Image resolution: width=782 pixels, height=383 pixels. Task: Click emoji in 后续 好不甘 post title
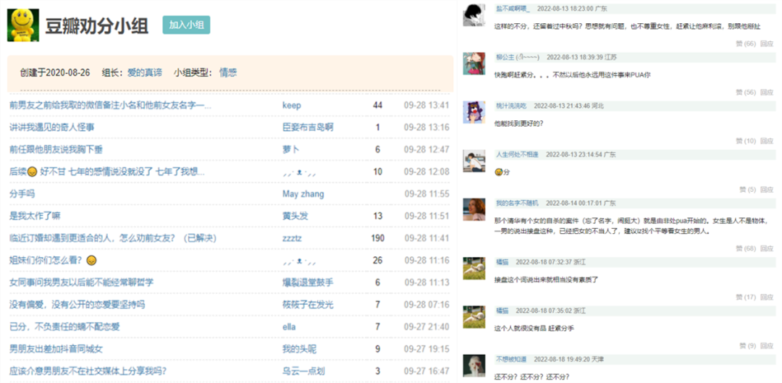[32, 172]
